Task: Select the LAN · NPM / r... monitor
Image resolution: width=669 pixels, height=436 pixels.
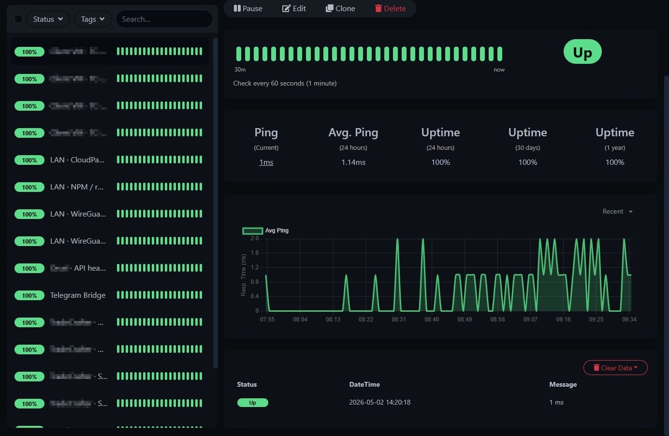Action: pos(110,187)
